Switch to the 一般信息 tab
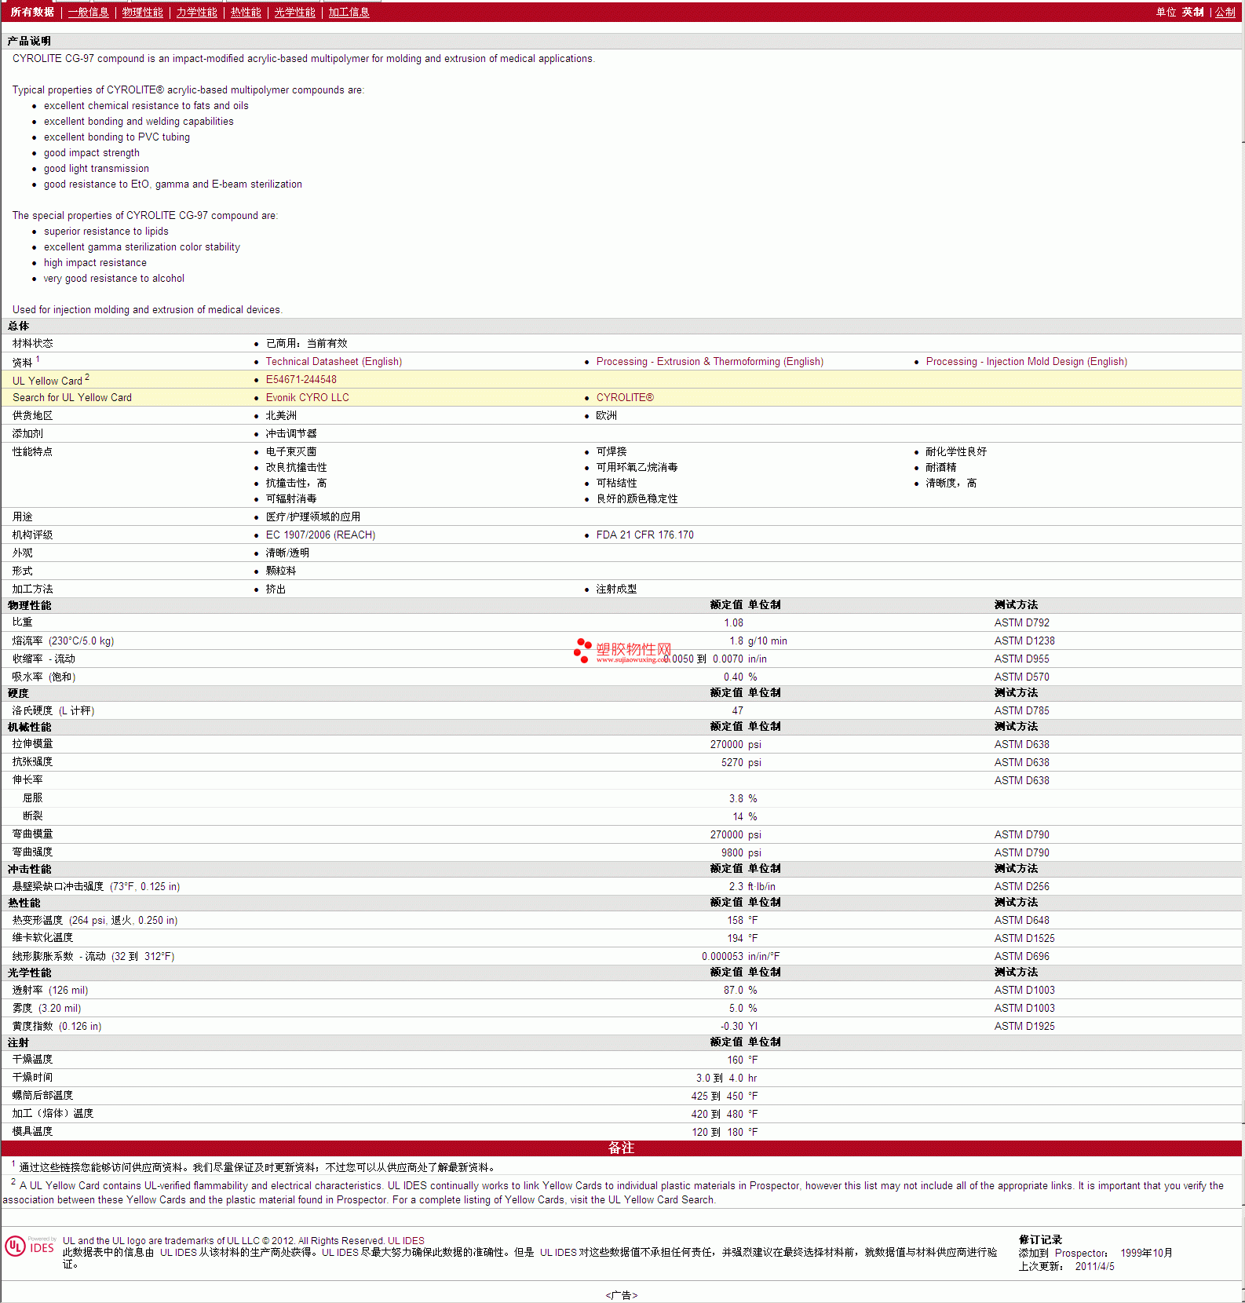 88,13
